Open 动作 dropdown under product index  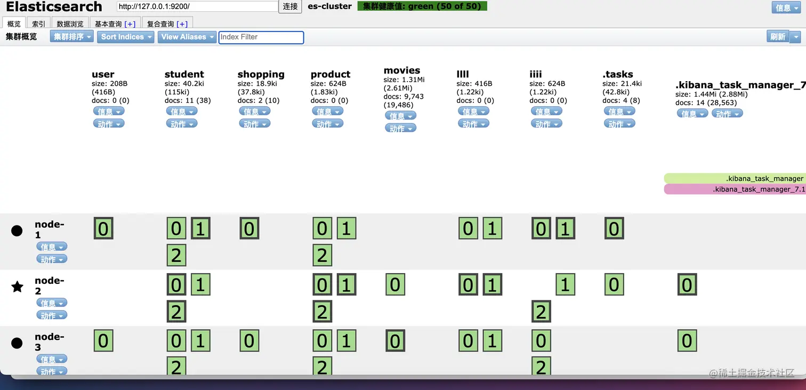(328, 123)
